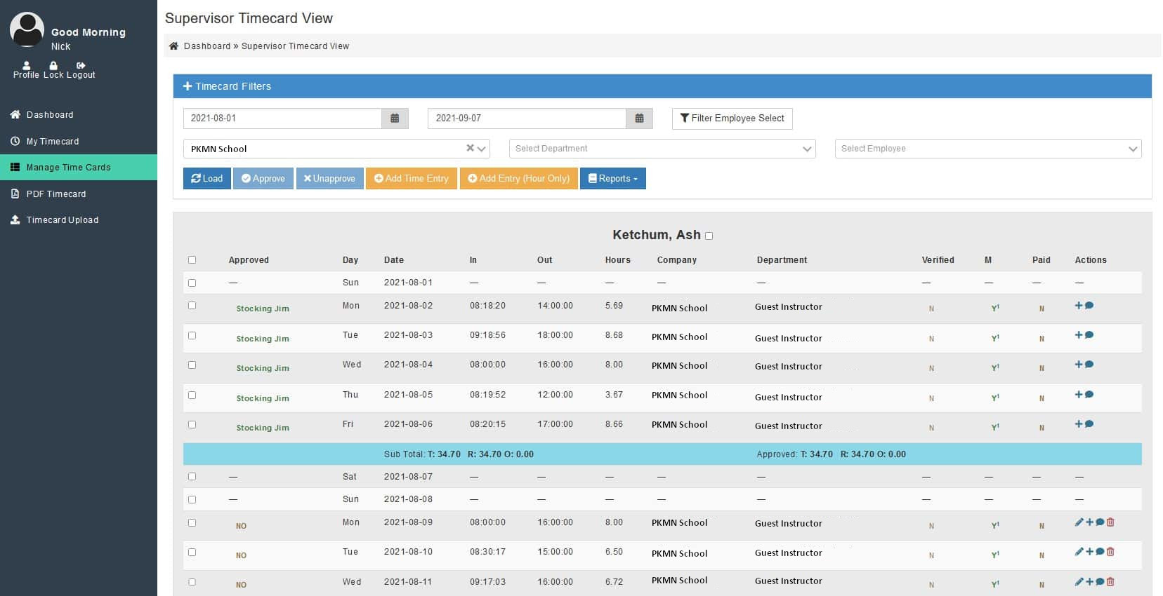Click the Load button
Viewport: 1163px width, 596px height.
click(207, 179)
